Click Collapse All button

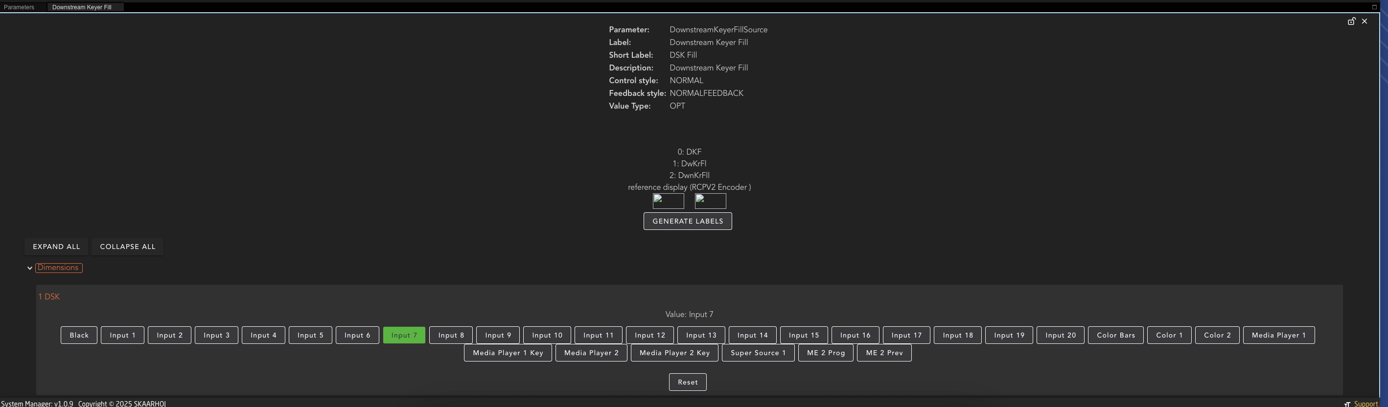coord(127,247)
